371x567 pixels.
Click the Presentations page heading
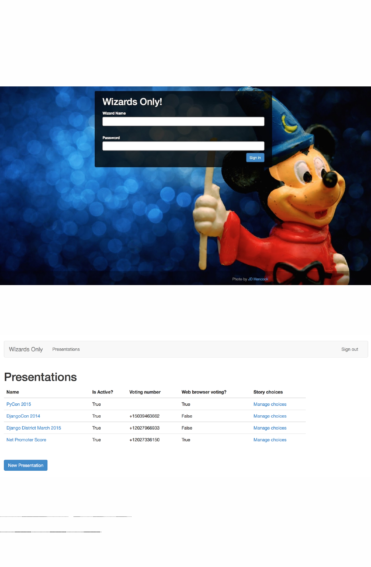[41, 377]
